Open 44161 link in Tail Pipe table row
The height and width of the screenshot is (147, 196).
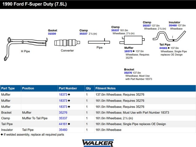point(63,124)
